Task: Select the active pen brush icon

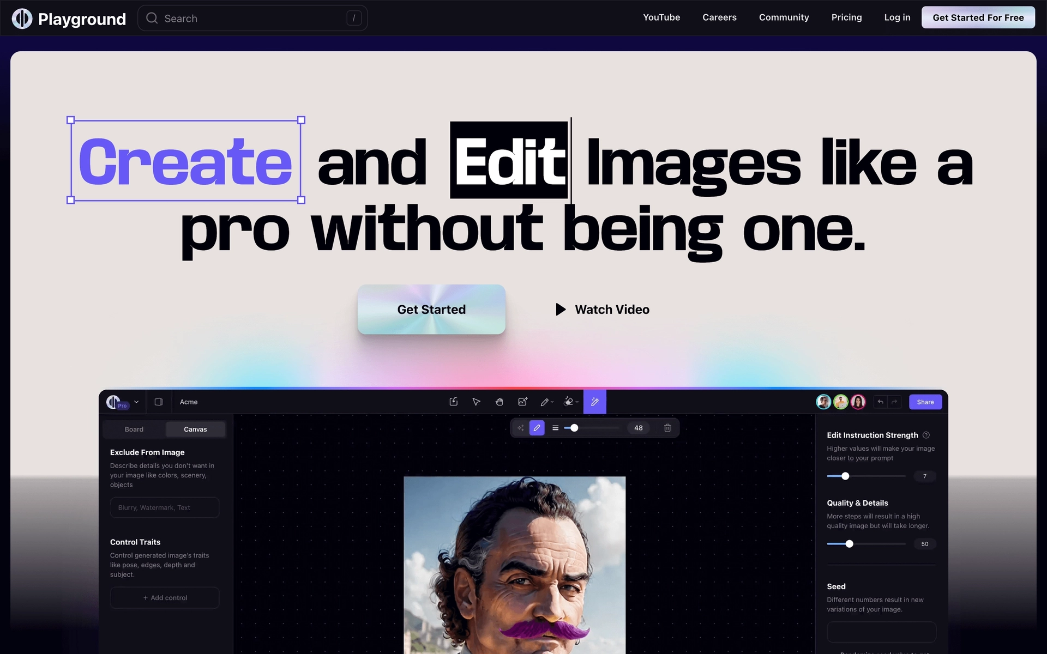Action: point(537,428)
